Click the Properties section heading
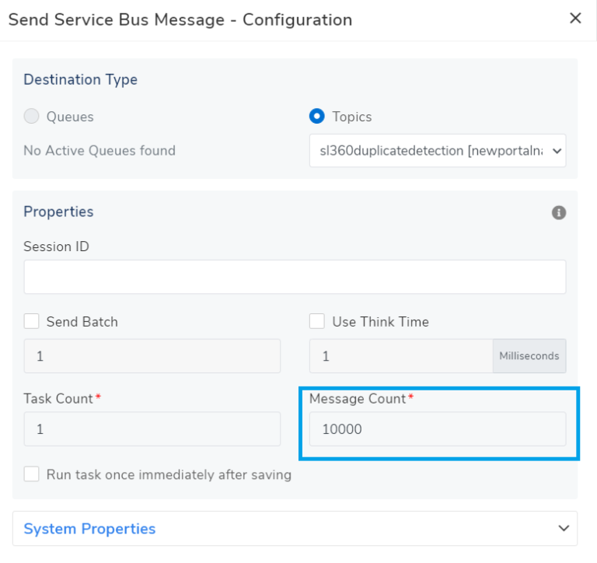Viewport: 597px width, 563px height. (58, 212)
